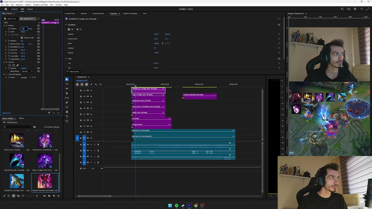This screenshot has width=372, height=209.
Task: Reset the Rotation parameter in Effect Controls
Action: tap(38, 41)
